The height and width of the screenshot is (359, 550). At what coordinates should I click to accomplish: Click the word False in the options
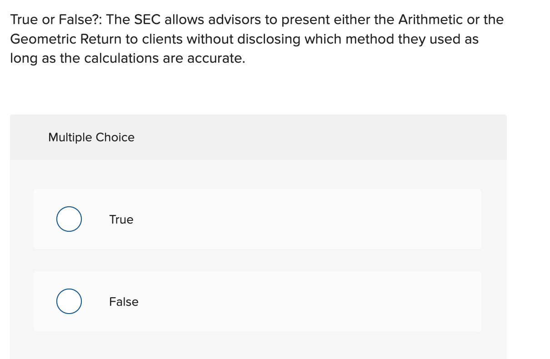[x=123, y=302]
